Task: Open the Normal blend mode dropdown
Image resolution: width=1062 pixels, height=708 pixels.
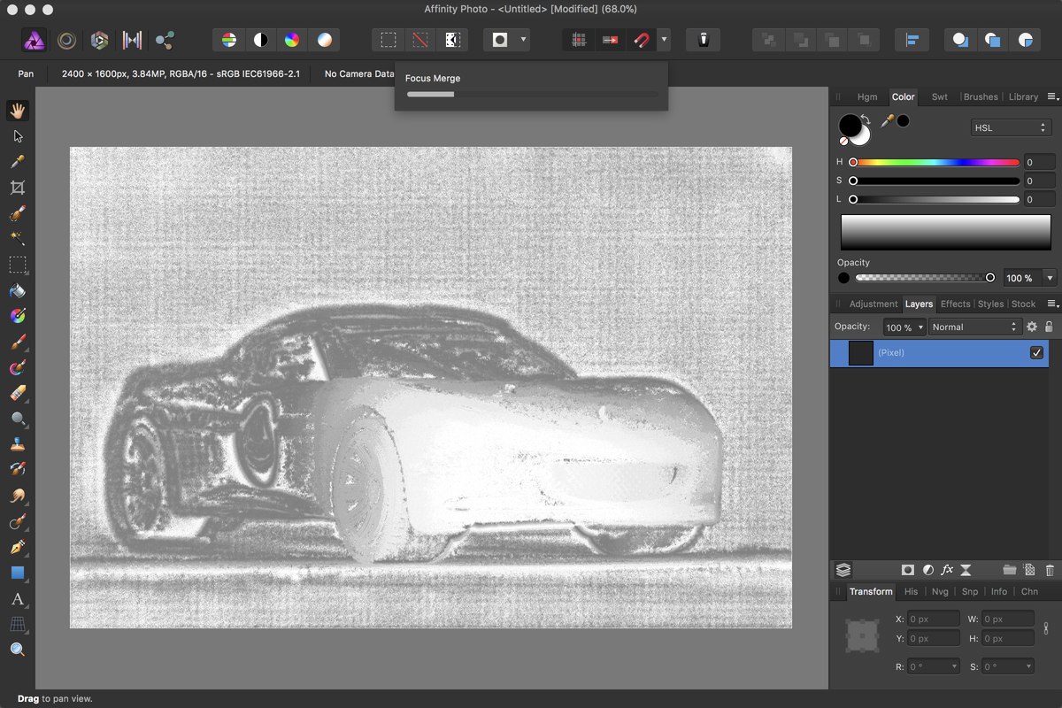Action: pos(975,327)
